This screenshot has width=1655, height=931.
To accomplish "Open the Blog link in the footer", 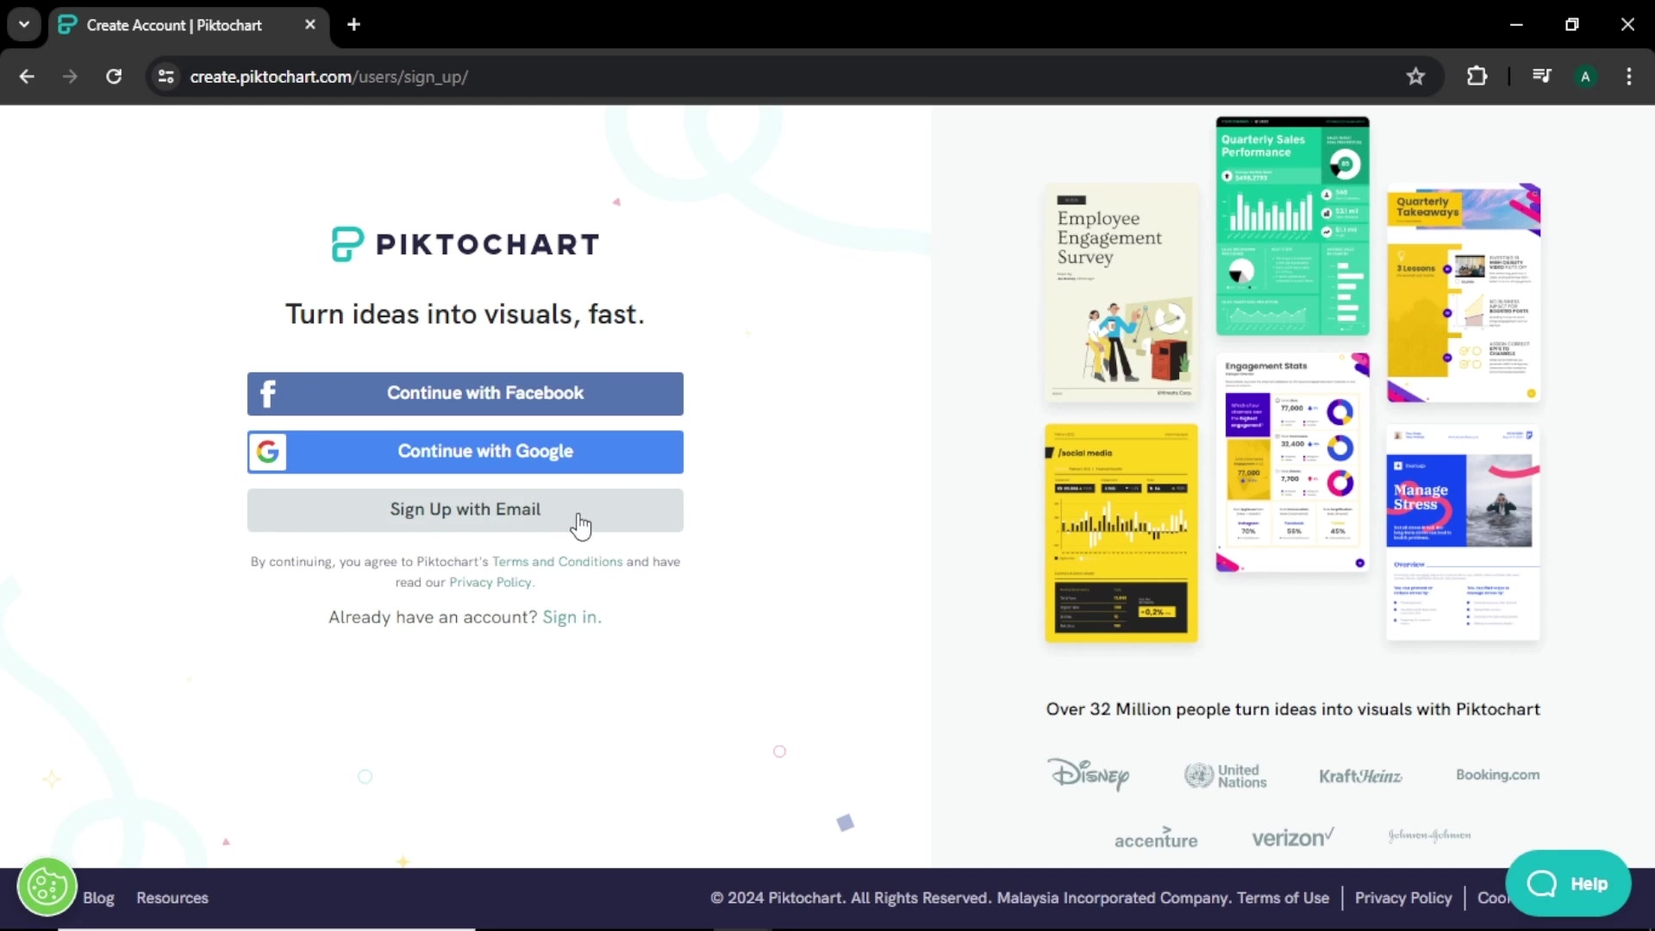I will click(x=98, y=898).
